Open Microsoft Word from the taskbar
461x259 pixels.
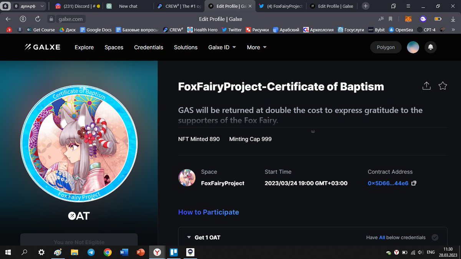[124, 252]
